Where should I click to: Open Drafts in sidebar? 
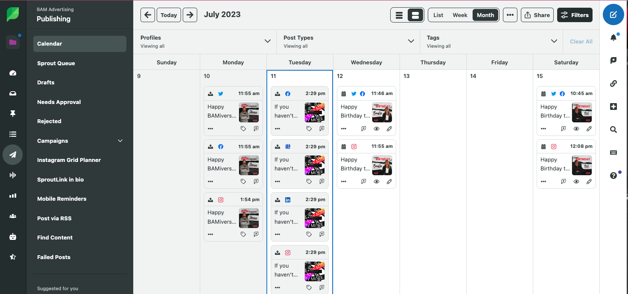(x=80, y=82)
